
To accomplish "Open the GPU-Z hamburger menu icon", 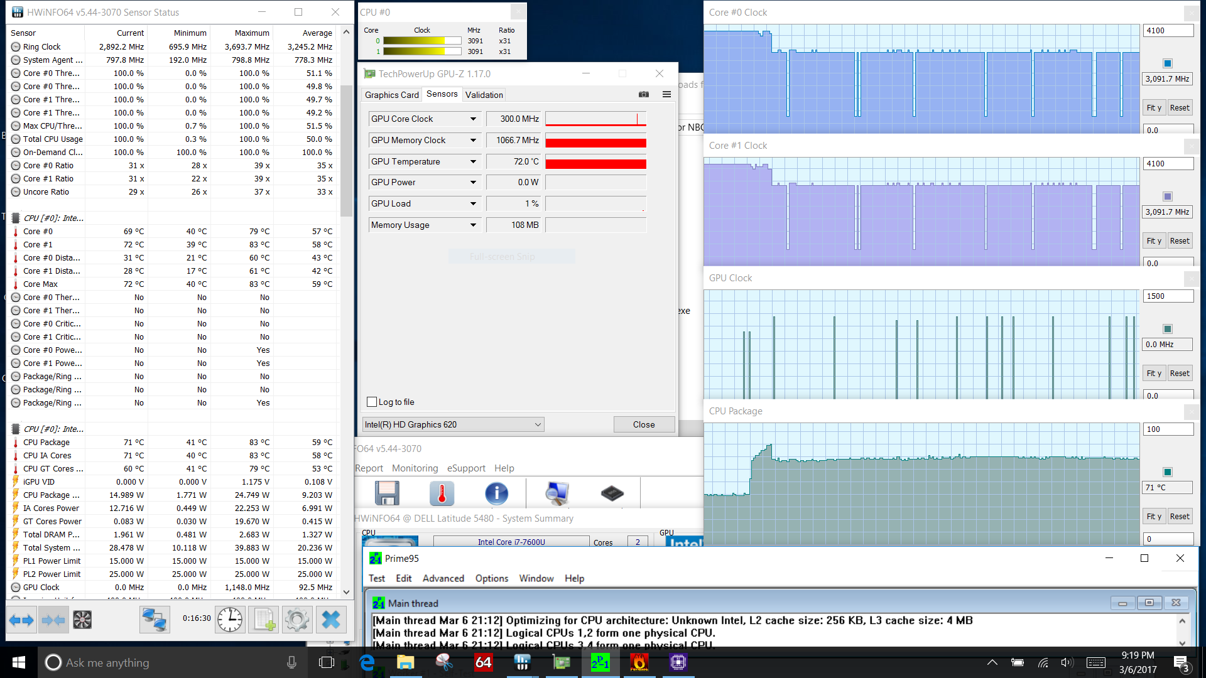I will click(666, 94).
